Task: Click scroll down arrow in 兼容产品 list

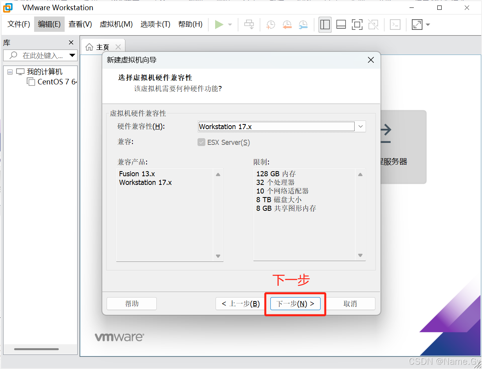Action: point(218,256)
